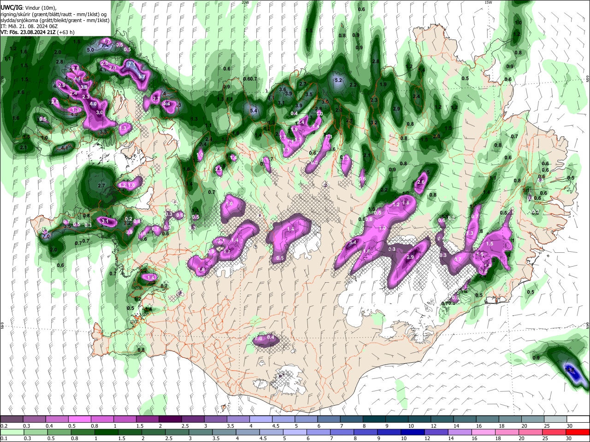Image resolution: width=590 pixels, height=442 pixels.
Task: Click the '12' label in the snow legend
Action: click(433, 426)
